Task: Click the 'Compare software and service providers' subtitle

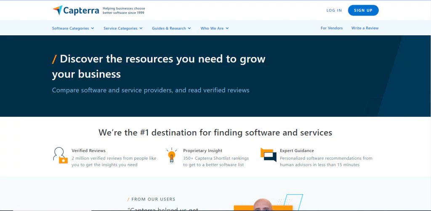Action: pyautogui.click(x=151, y=90)
